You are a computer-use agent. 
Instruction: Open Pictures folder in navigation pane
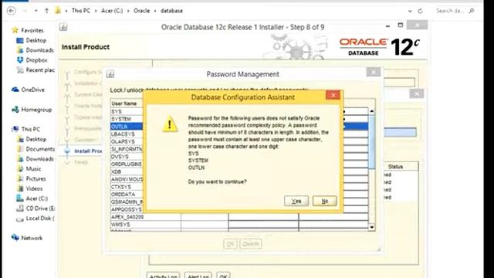pos(31,178)
